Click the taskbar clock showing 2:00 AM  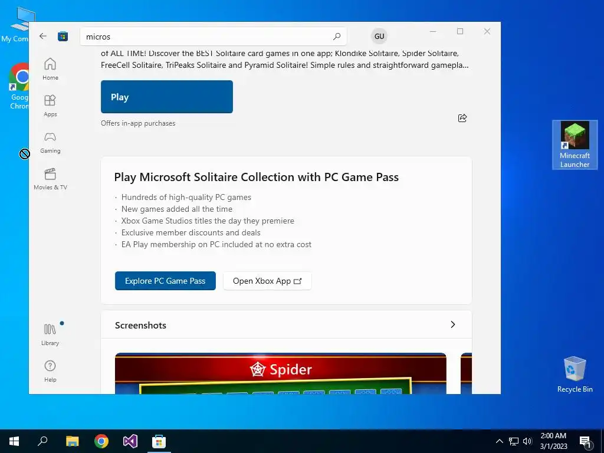(553, 441)
